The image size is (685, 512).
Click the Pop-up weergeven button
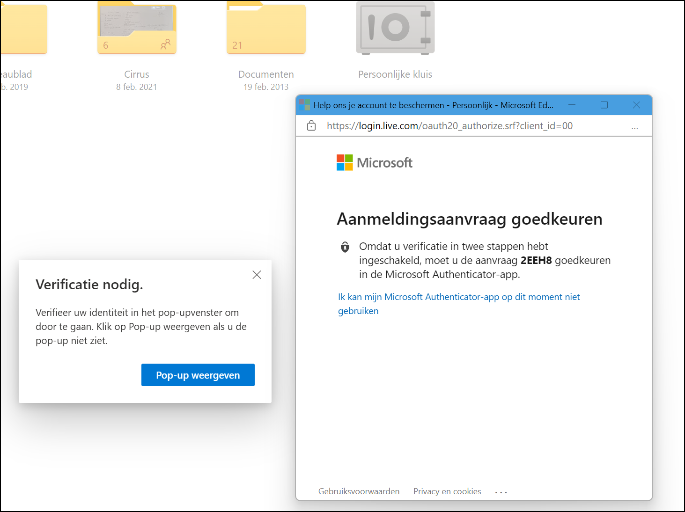pos(198,375)
